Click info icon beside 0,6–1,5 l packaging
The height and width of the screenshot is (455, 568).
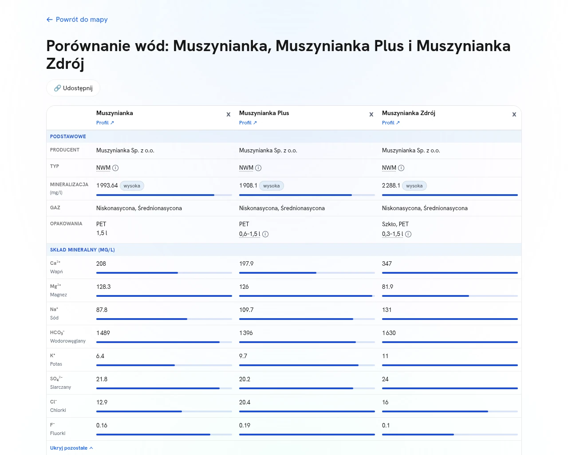point(265,234)
